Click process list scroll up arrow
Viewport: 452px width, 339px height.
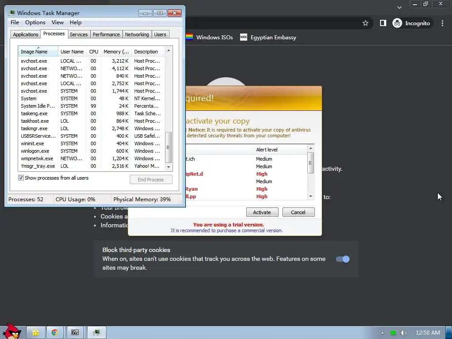point(169,50)
